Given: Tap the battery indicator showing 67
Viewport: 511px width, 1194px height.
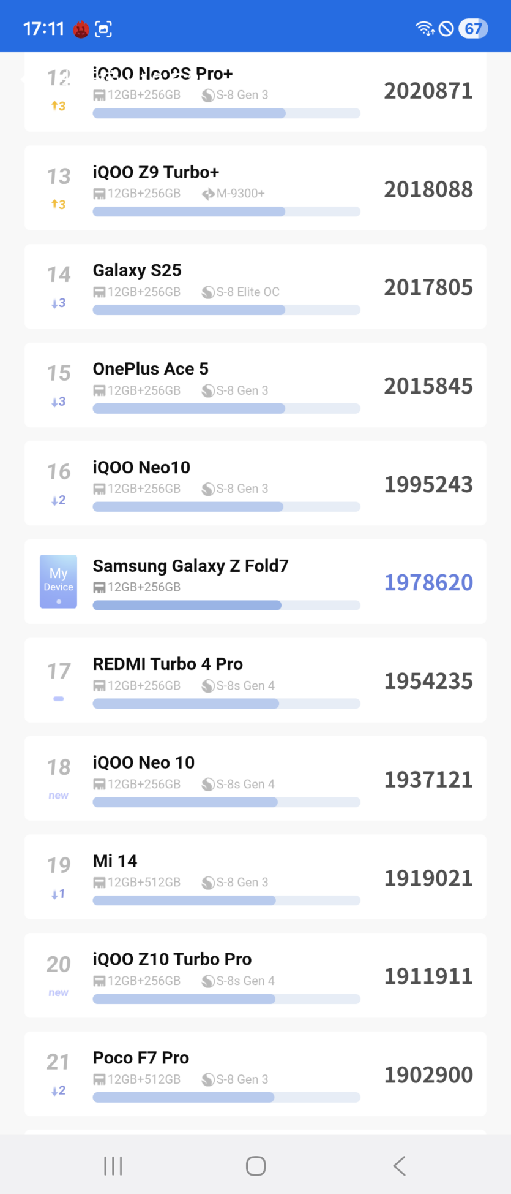Looking at the screenshot, I should point(472,29).
